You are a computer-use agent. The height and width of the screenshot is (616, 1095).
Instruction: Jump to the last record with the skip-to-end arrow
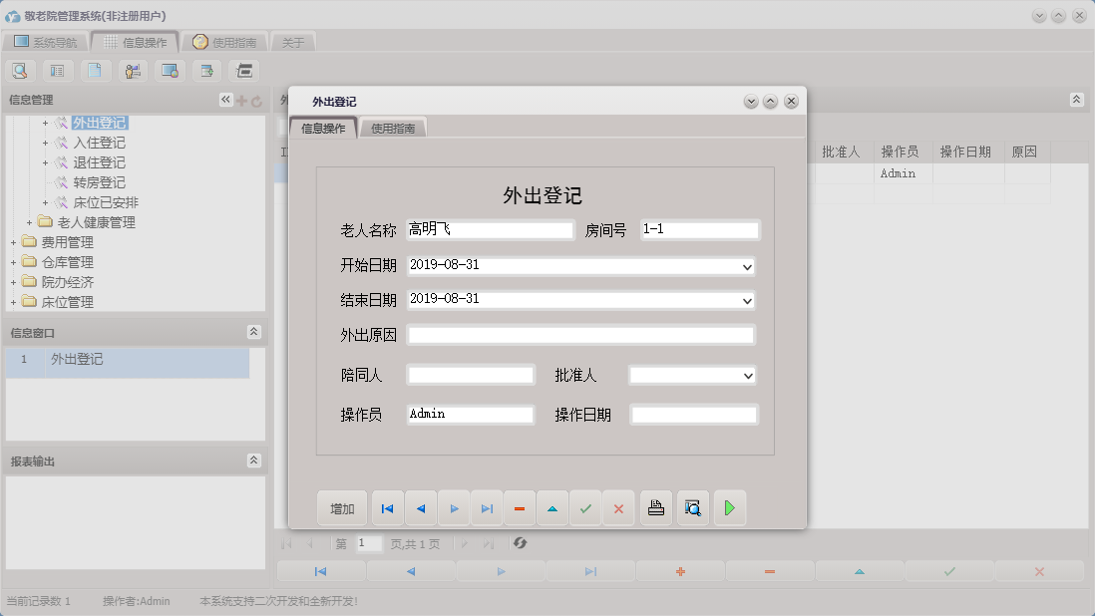(x=487, y=507)
